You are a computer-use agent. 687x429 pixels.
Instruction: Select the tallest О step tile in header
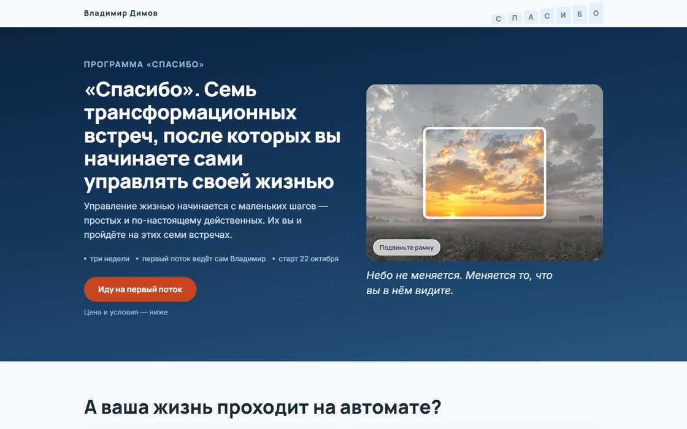(596, 13)
